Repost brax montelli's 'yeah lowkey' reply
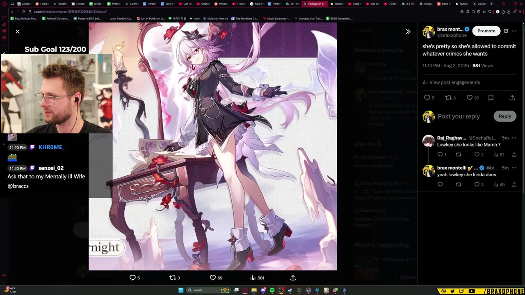Image resolution: width=525 pixels, height=295 pixels. pyautogui.click(x=459, y=184)
